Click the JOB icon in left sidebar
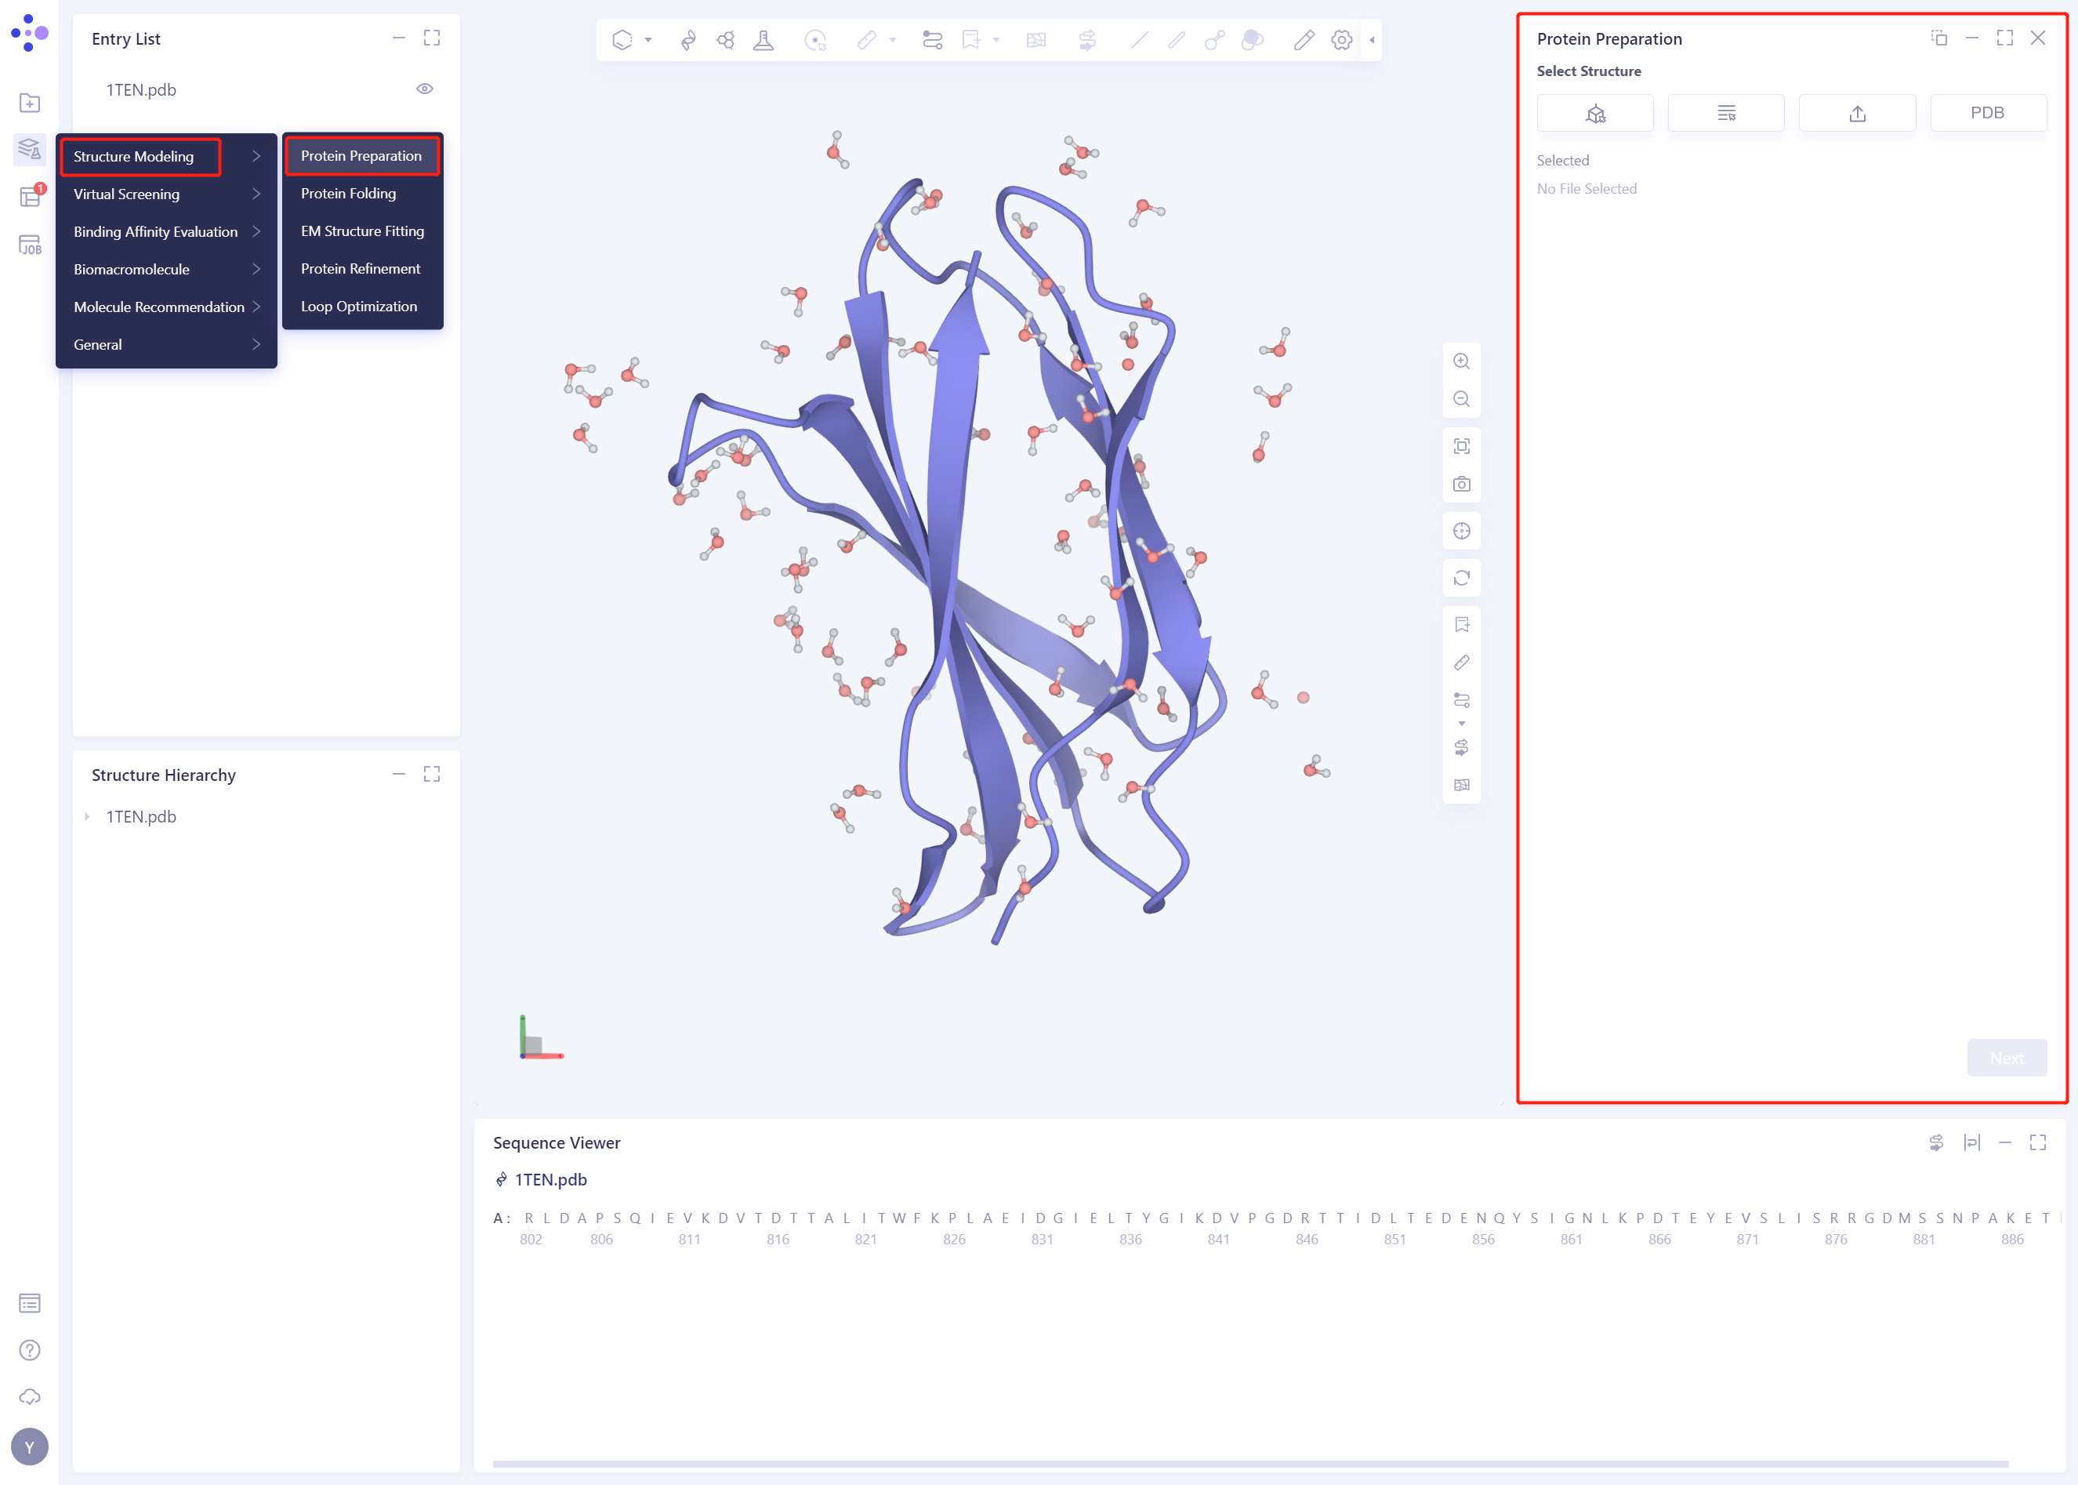Viewport: 2078px width, 1485px height. point(29,245)
